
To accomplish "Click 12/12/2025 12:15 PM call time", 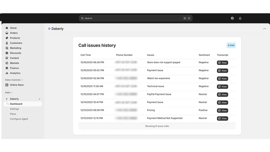I will (x=91, y=118).
